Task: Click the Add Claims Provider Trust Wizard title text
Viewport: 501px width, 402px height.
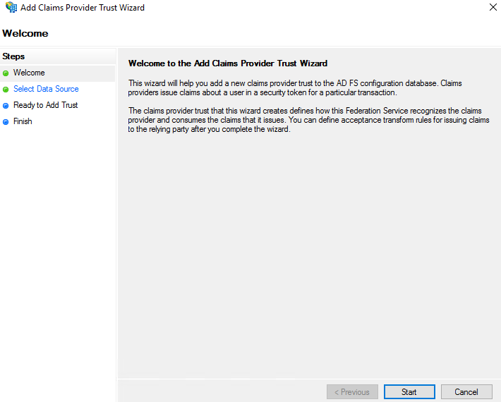Action: click(83, 8)
